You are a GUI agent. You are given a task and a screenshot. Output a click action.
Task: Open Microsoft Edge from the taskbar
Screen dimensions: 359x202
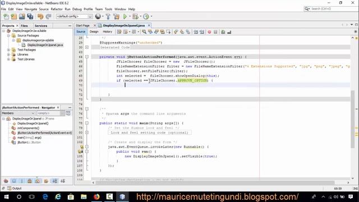tap(45, 197)
